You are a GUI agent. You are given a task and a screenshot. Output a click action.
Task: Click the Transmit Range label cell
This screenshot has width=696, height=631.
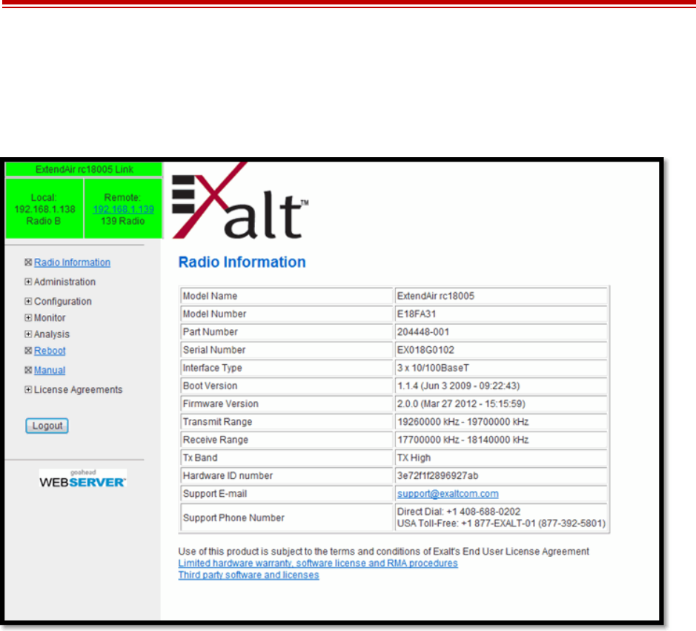(x=286, y=422)
